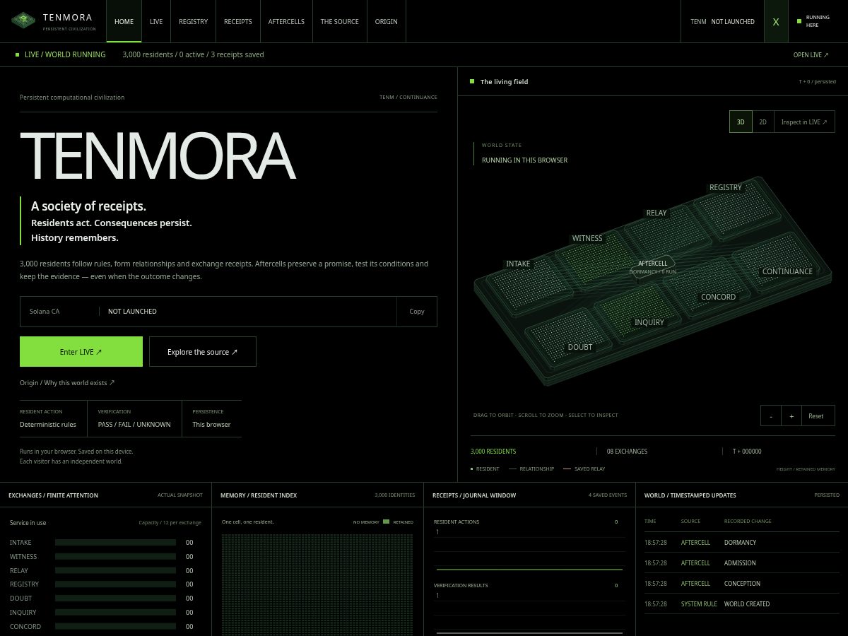This screenshot has width=848, height=636.
Task: Open the AFTERCELLS nav tab
Action: pyautogui.click(x=286, y=21)
